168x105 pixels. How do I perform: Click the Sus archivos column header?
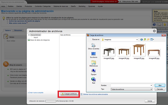[x=65, y=35]
